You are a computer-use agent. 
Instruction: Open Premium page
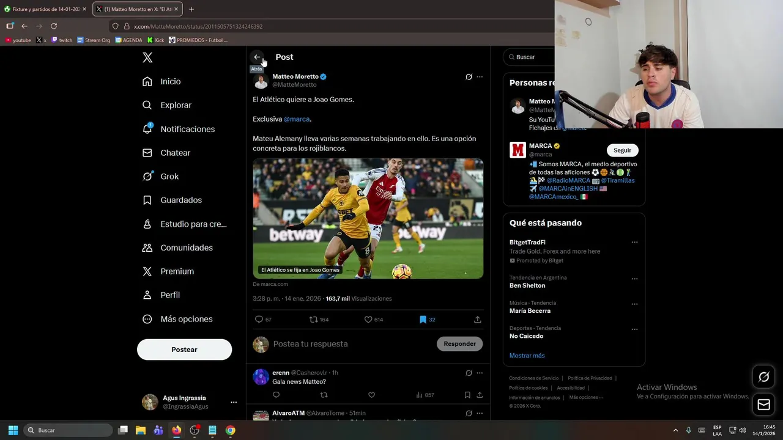pyautogui.click(x=168, y=271)
